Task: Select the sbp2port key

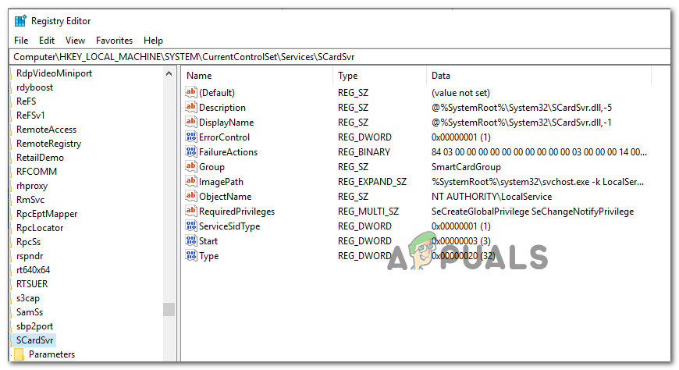Action: [34, 326]
